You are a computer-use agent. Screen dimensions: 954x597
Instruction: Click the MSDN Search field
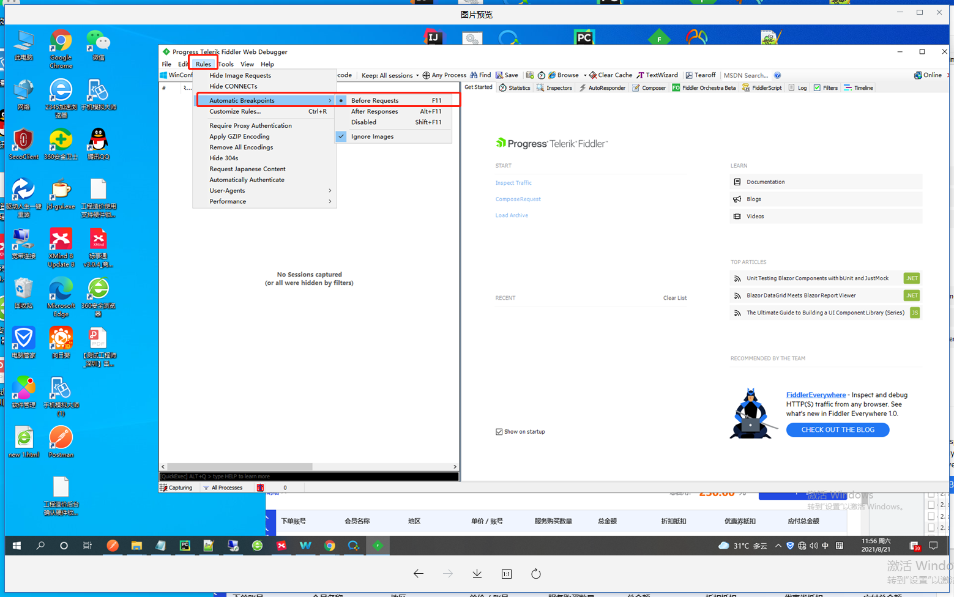point(746,75)
